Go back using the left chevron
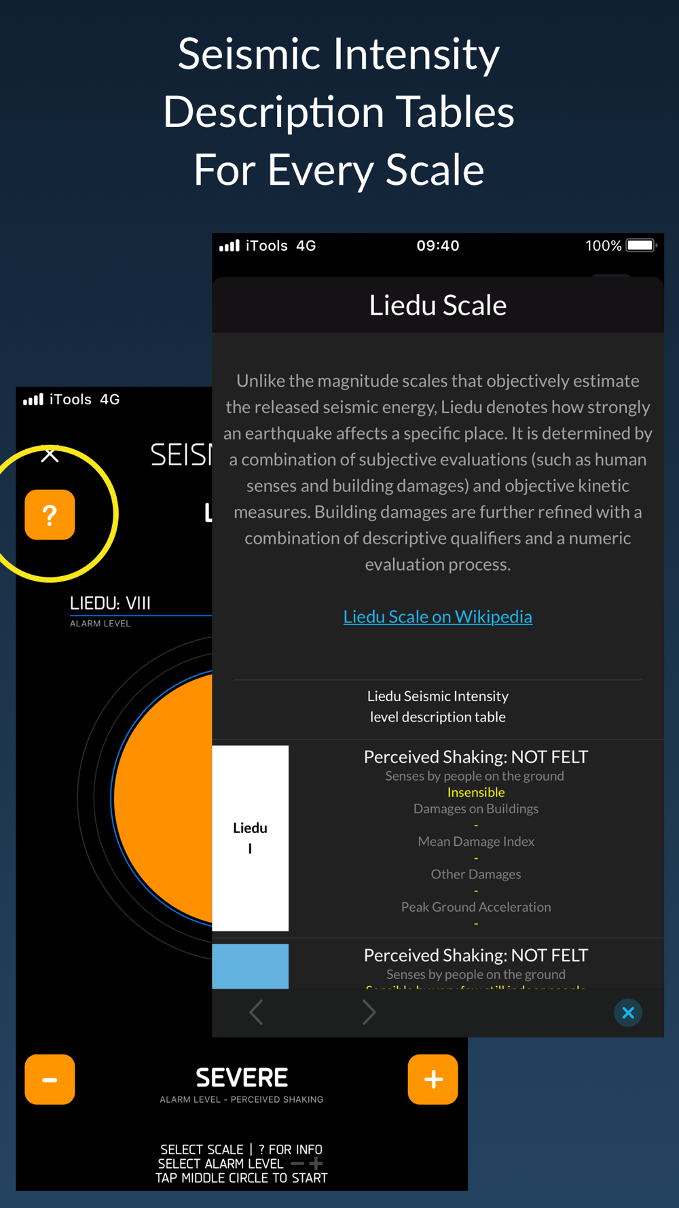679x1208 pixels. 256,1012
